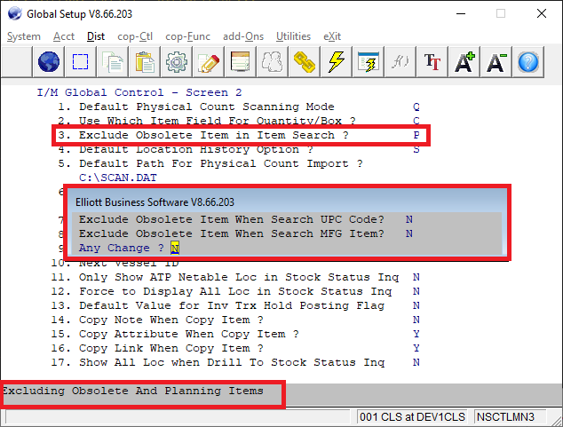Open the Dist menu
The height and width of the screenshot is (427, 563).
(x=96, y=36)
